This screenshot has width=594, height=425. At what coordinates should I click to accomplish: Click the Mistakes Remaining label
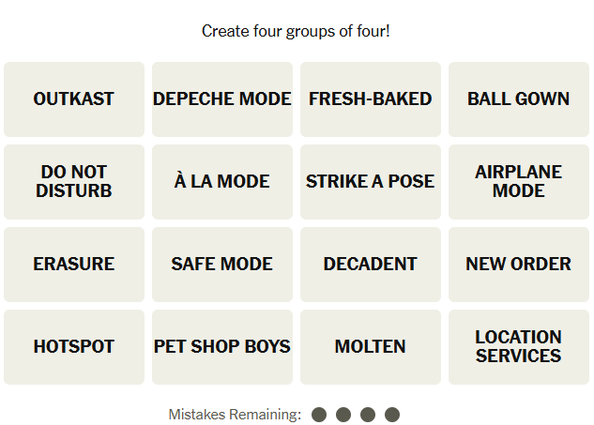(x=235, y=415)
